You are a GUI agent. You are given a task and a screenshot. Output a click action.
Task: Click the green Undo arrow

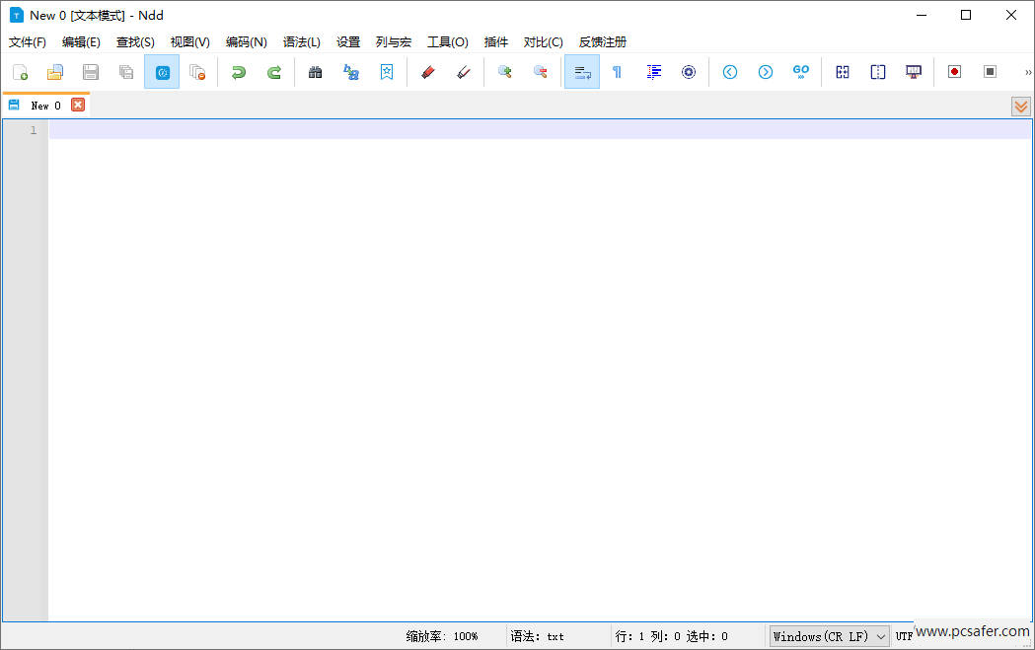[x=238, y=72]
